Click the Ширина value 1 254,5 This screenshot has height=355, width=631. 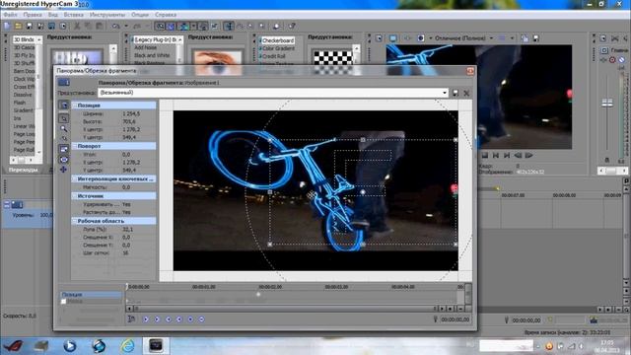pyautogui.click(x=131, y=114)
